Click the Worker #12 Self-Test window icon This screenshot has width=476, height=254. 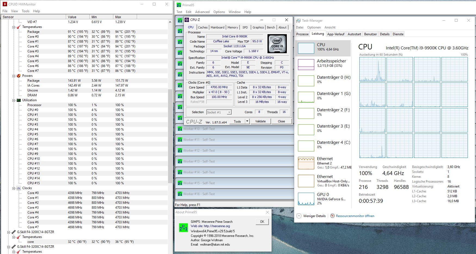tap(180, 150)
